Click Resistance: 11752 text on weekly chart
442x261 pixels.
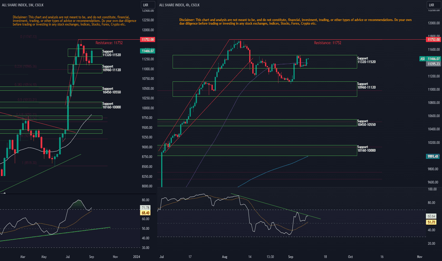[x=109, y=43]
